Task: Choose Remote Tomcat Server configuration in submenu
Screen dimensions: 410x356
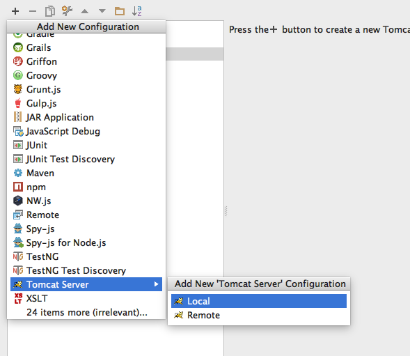Action: tap(259, 315)
